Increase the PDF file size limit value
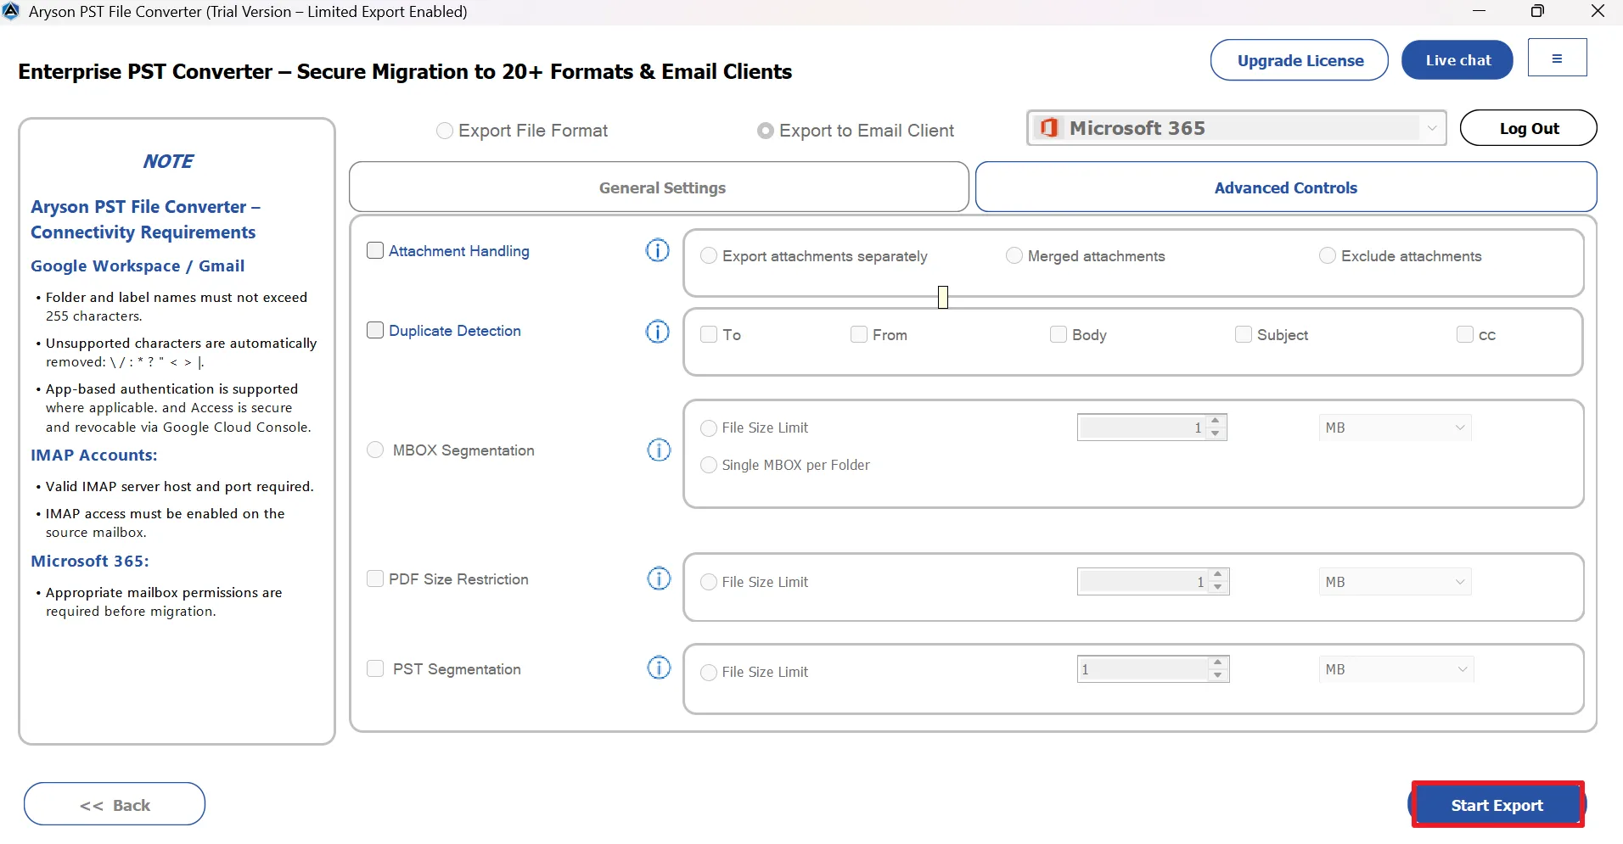 (x=1218, y=575)
